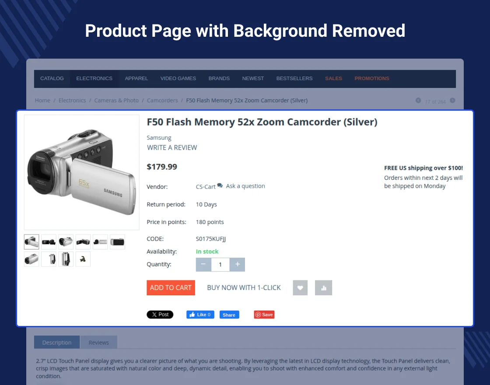Click the compare chart icon button
The image size is (490, 385).
323,287
